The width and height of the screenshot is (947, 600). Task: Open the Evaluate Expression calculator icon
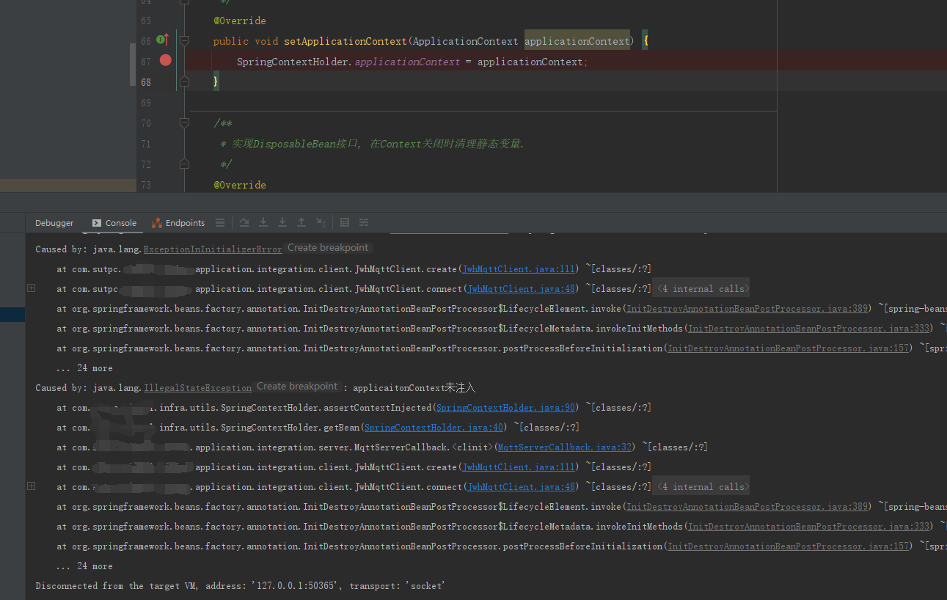344,222
